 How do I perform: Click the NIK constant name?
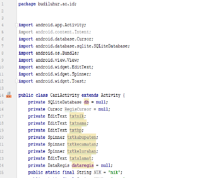97,173
